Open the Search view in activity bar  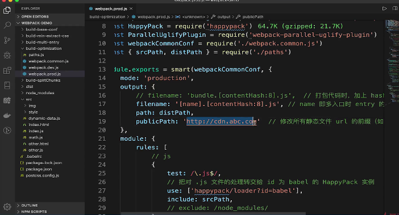click(x=7, y=25)
